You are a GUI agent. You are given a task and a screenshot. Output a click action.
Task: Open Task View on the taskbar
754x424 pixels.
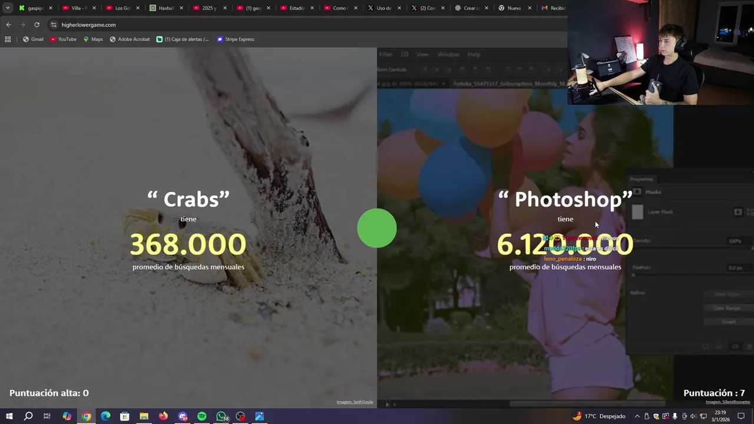click(47, 416)
